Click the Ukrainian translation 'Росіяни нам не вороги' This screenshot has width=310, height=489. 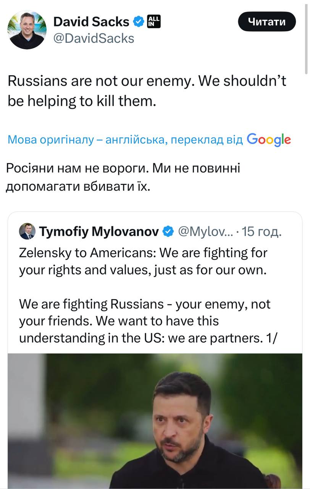pos(123,177)
